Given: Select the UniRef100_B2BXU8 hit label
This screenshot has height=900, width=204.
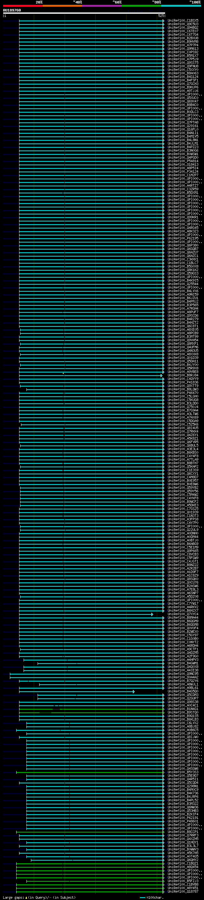Looking at the screenshot, I should [183, 38].
